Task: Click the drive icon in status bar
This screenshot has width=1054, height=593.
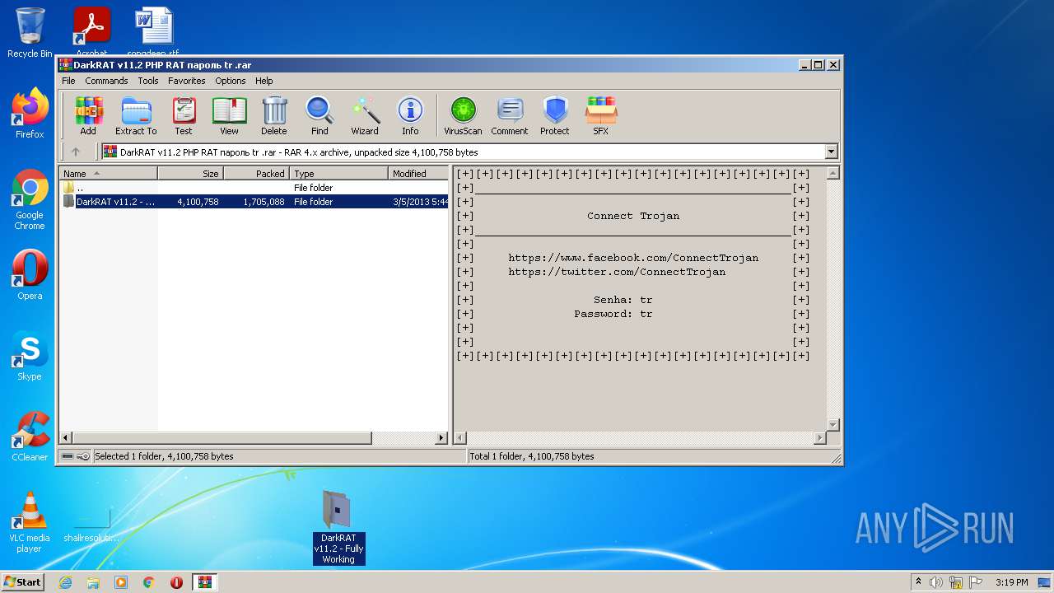Action: (68, 456)
